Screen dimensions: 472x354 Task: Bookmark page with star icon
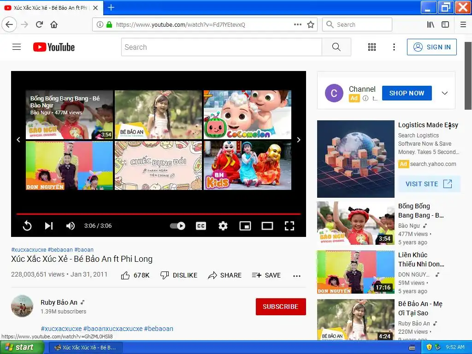pyautogui.click(x=311, y=24)
